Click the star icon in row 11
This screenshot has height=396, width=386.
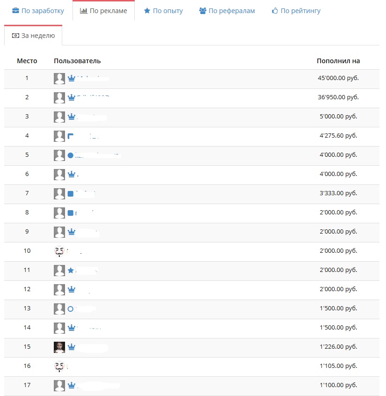pos(71,271)
